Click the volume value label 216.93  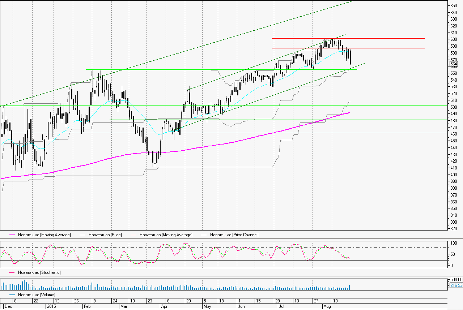[x=456, y=285]
